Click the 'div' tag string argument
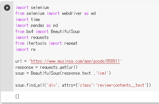The width and height of the screenshot is (159, 104). click(x=52, y=85)
